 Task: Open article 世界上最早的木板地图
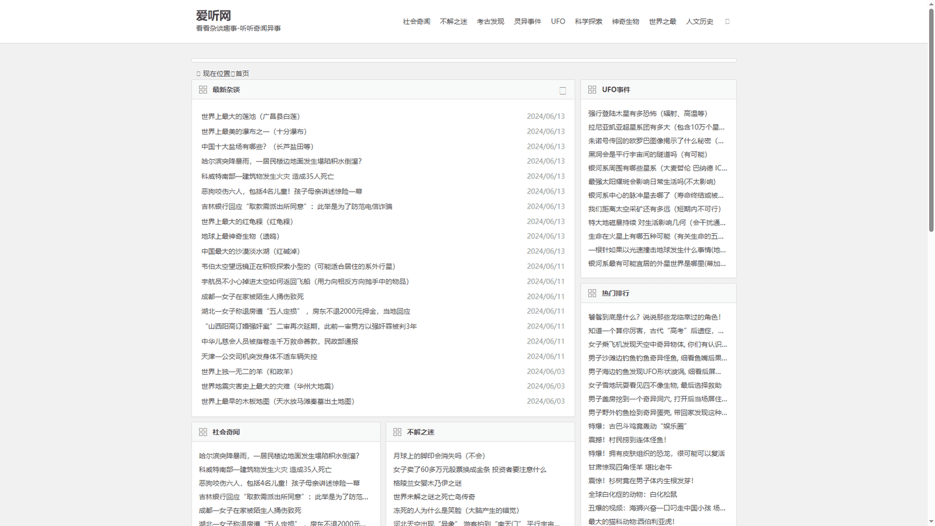coord(279,401)
